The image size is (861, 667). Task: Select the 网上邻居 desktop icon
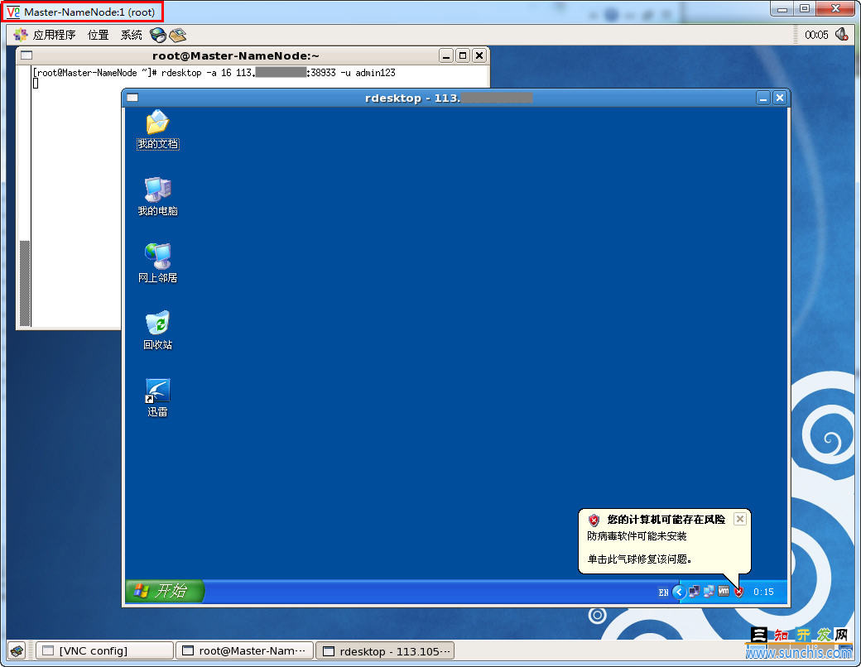point(157,263)
